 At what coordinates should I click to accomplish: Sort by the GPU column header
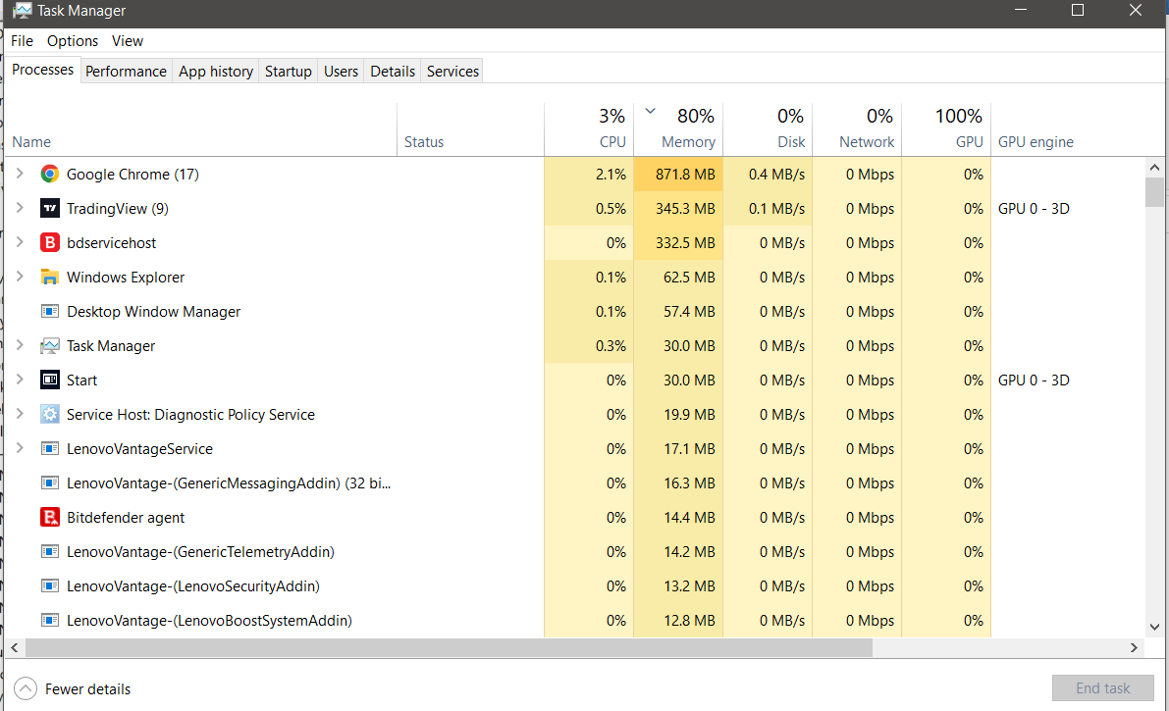[x=946, y=129]
